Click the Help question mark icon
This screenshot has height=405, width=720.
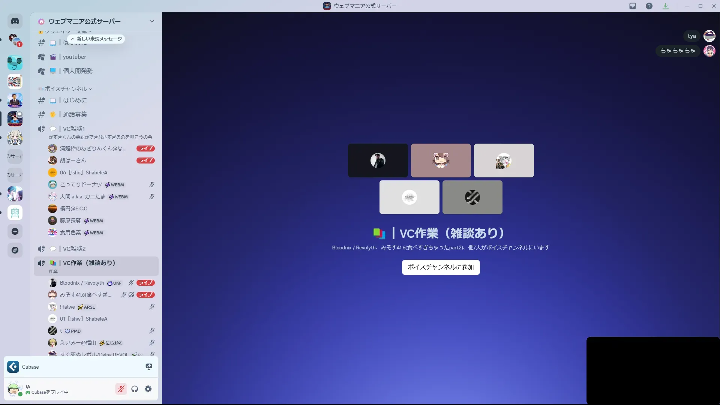click(649, 6)
